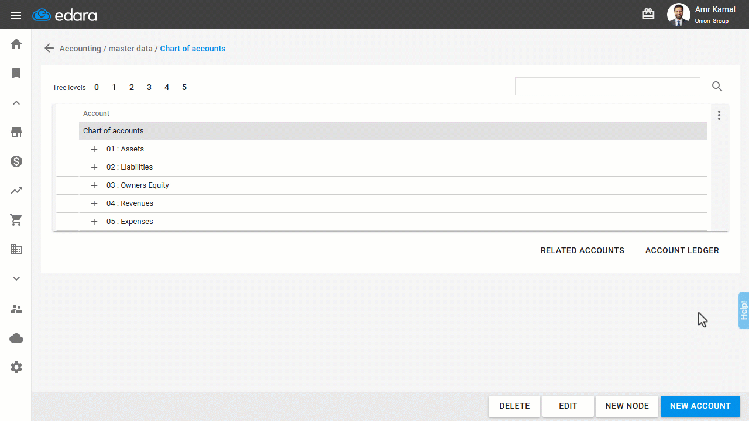Expand the 05 : Expenses node
This screenshot has width=749, height=421.
coord(94,222)
